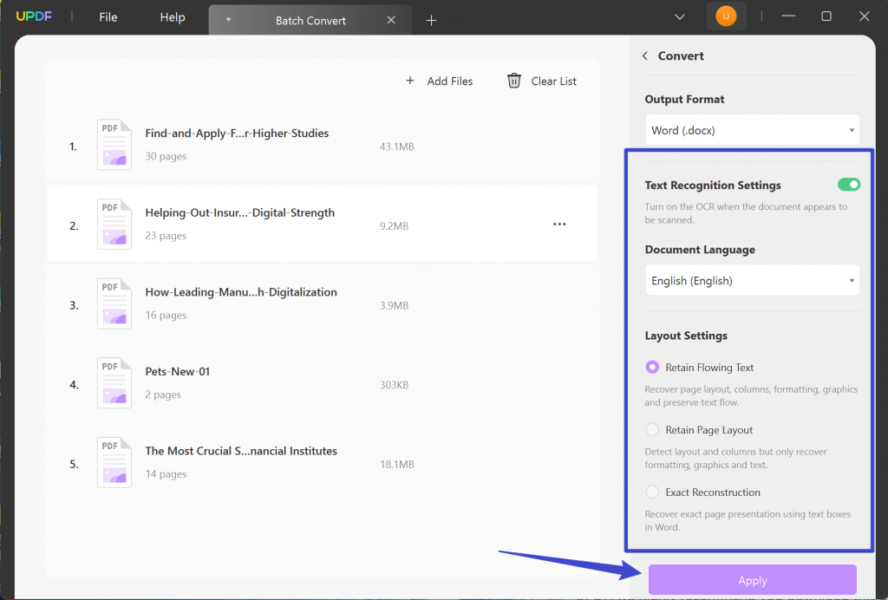Click the user account avatar icon
The width and height of the screenshot is (888, 600).
click(x=725, y=16)
